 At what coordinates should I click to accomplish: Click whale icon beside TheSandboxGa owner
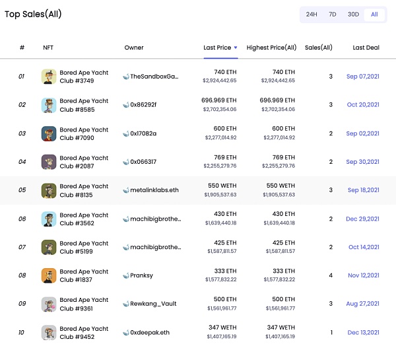point(126,77)
